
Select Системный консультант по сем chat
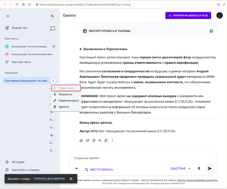coord(26,81)
